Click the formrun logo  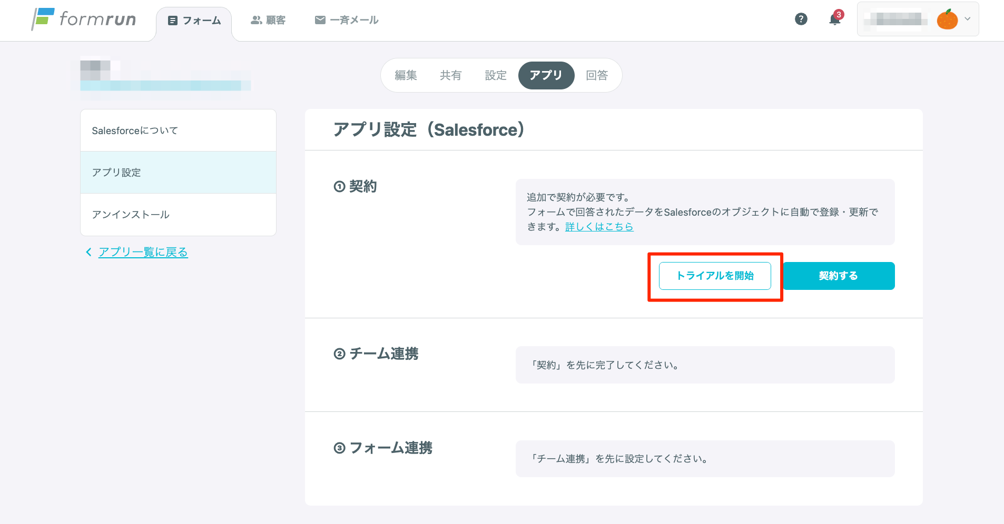(x=84, y=19)
